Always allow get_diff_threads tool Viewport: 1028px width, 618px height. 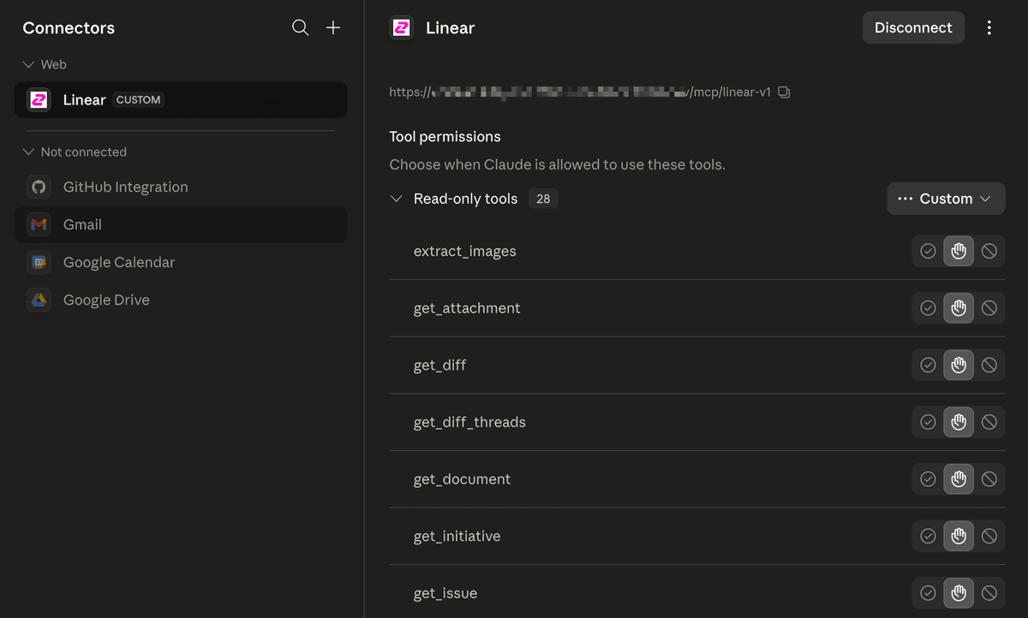(928, 422)
